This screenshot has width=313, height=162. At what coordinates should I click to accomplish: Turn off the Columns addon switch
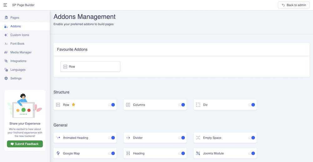[x=182, y=105]
